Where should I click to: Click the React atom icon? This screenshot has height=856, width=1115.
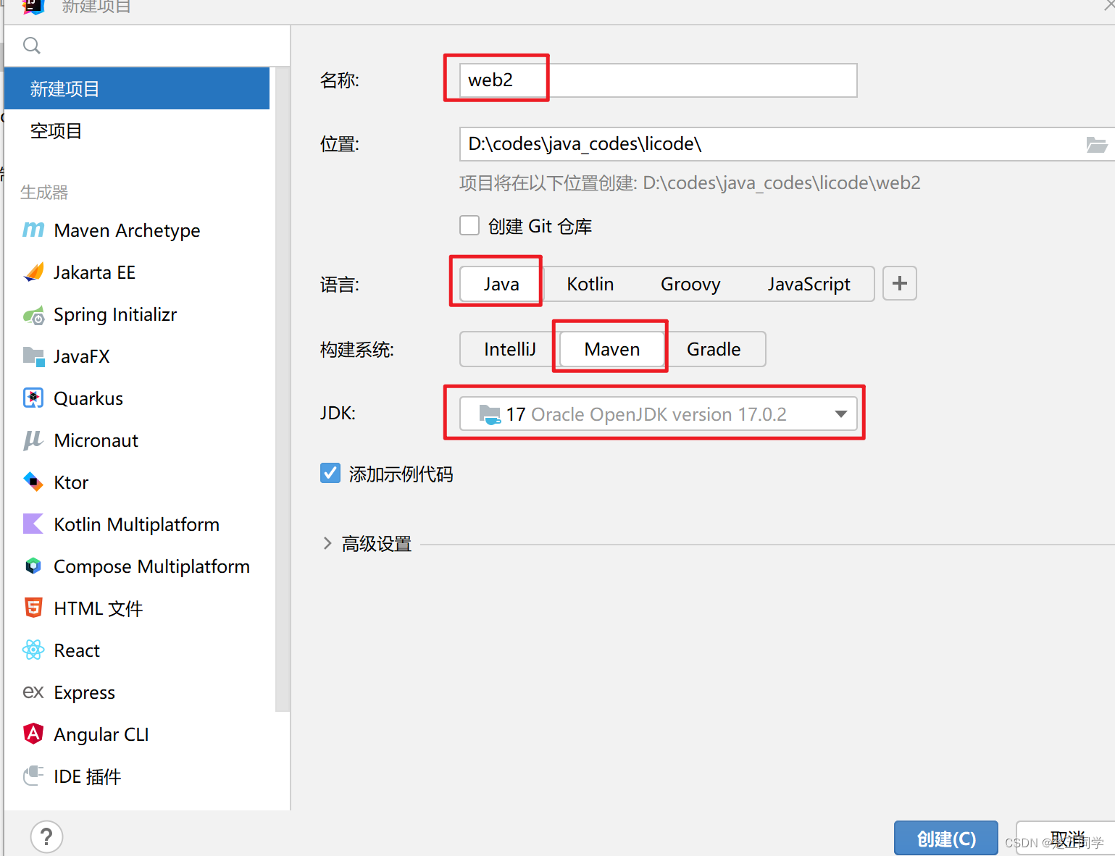[x=33, y=650]
